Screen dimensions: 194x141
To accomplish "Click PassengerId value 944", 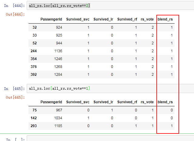I will coord(59,43).
